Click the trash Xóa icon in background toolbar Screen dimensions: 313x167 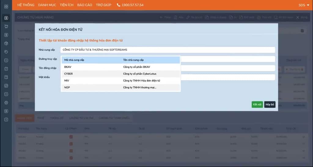coord(175,17)
